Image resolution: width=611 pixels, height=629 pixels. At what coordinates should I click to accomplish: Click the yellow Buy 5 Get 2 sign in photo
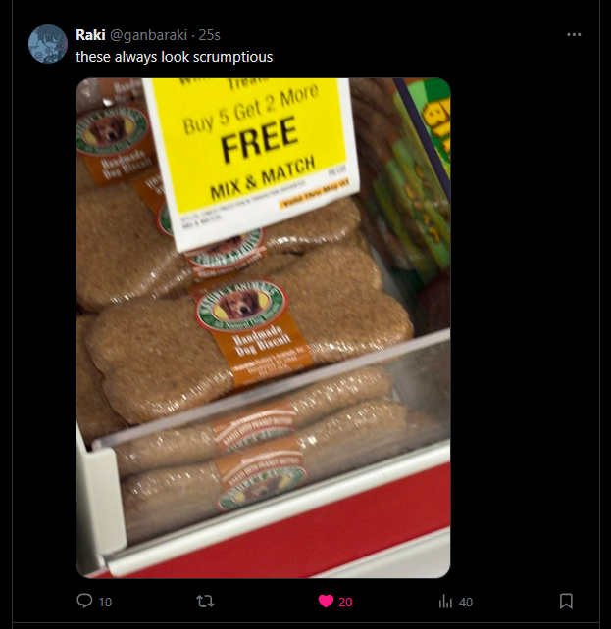pos(251,161)
